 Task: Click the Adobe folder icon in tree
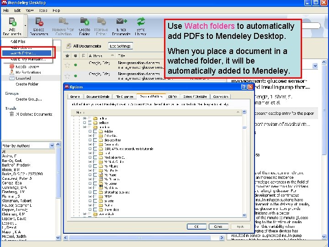(101, 131)
